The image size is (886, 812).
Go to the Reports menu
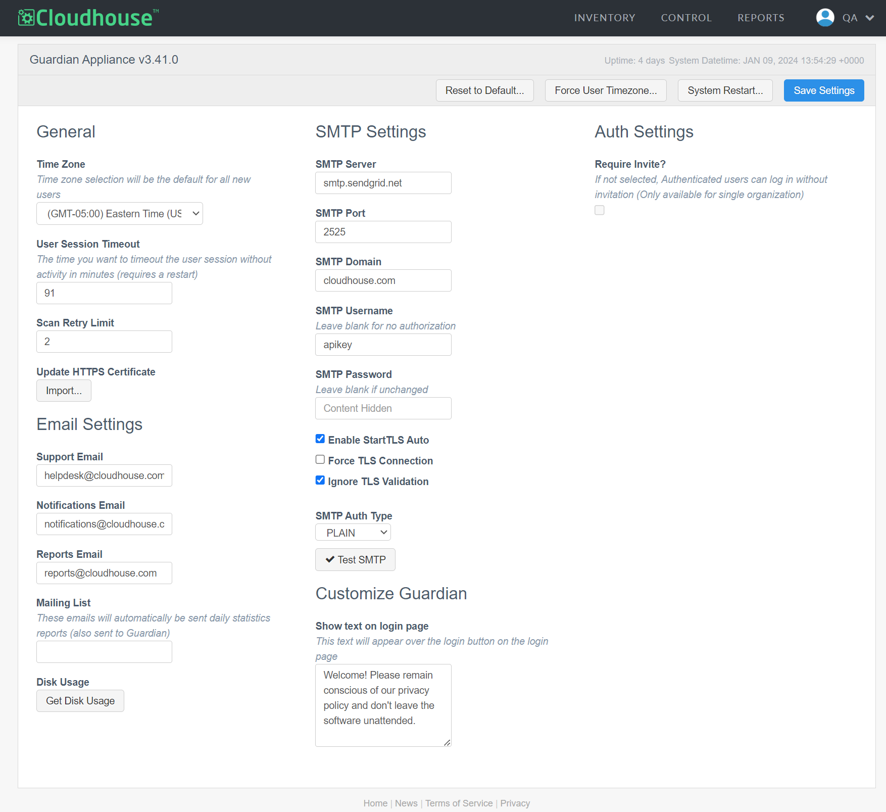761,18
